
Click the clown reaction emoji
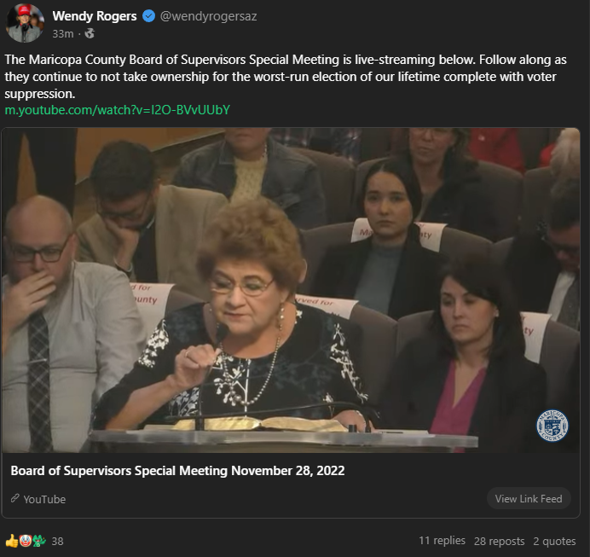pos(26,541)
